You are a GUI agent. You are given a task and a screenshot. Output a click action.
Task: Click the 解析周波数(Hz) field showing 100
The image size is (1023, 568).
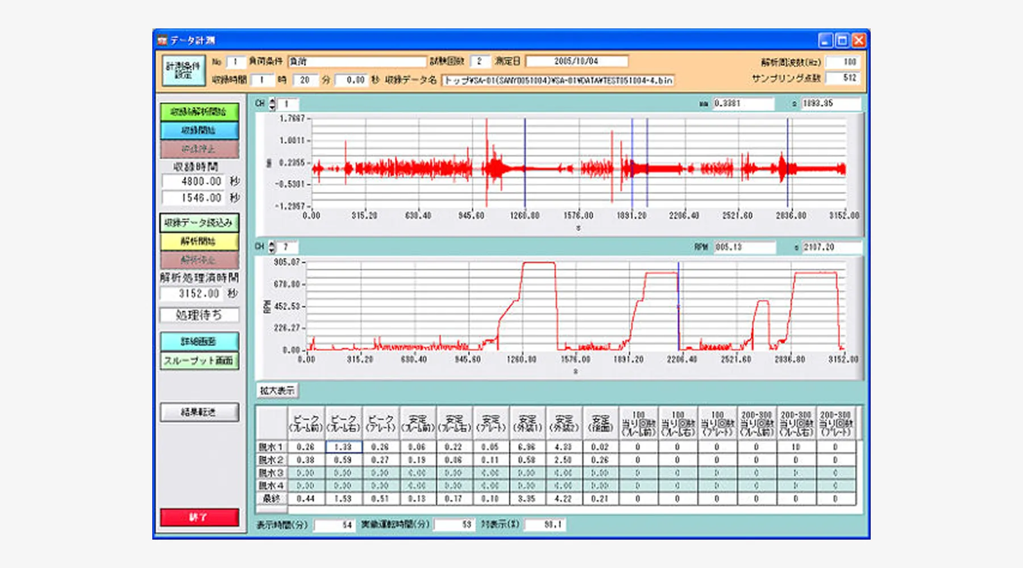842,62
